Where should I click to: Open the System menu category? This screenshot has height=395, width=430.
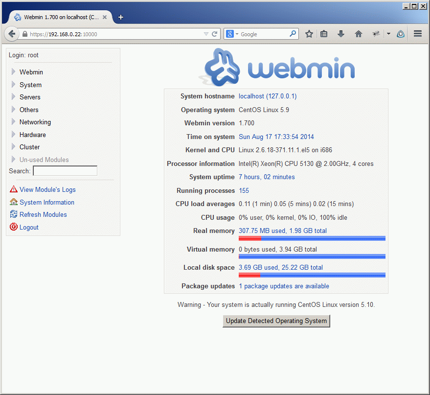pyautogui.click(x=30, y=85)
